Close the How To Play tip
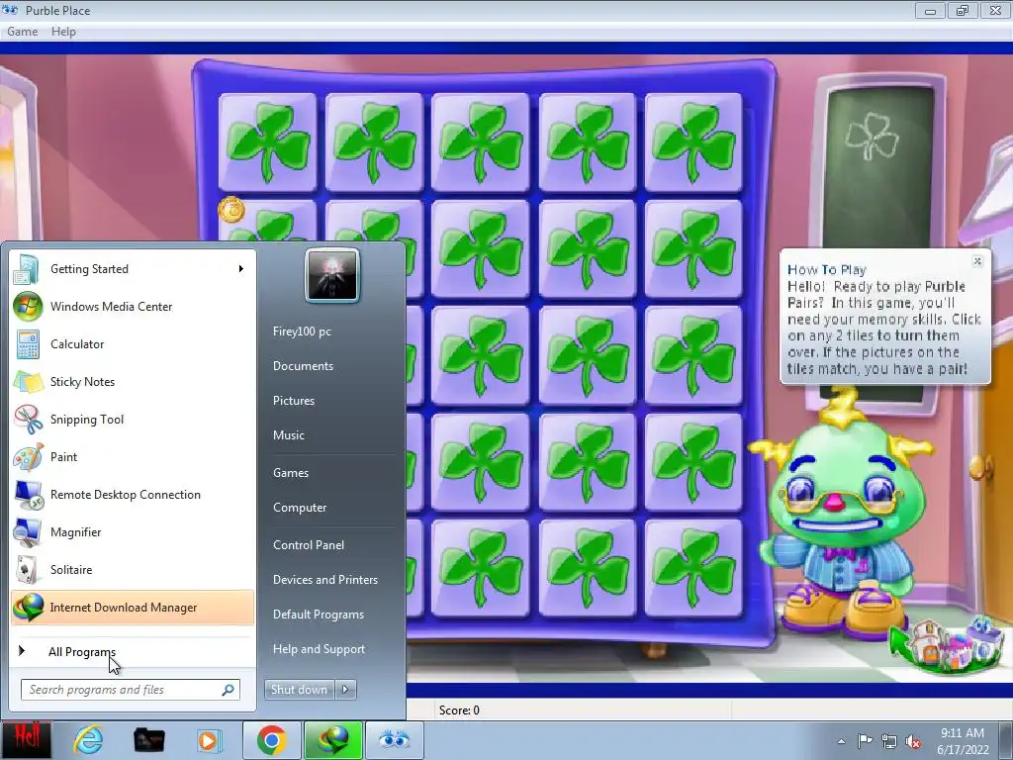1013x760 pixels. [x=977, y=261]
